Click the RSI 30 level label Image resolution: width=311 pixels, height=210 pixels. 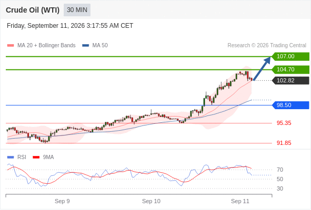280,188
